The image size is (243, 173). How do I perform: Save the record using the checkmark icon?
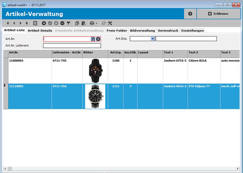(50, 23)
